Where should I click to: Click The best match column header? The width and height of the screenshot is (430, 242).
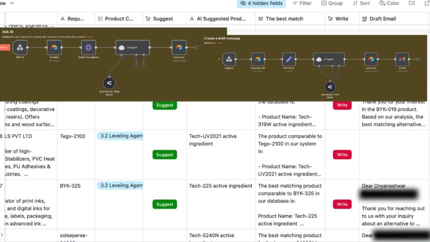284,19
